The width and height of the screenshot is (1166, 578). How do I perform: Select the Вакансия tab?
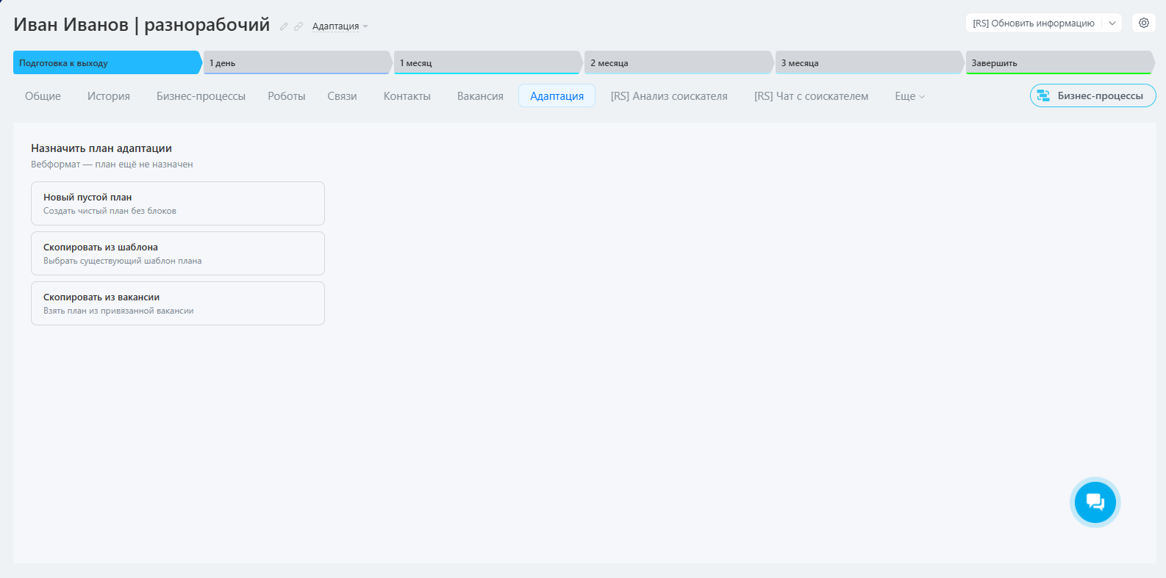pos(480,96)
